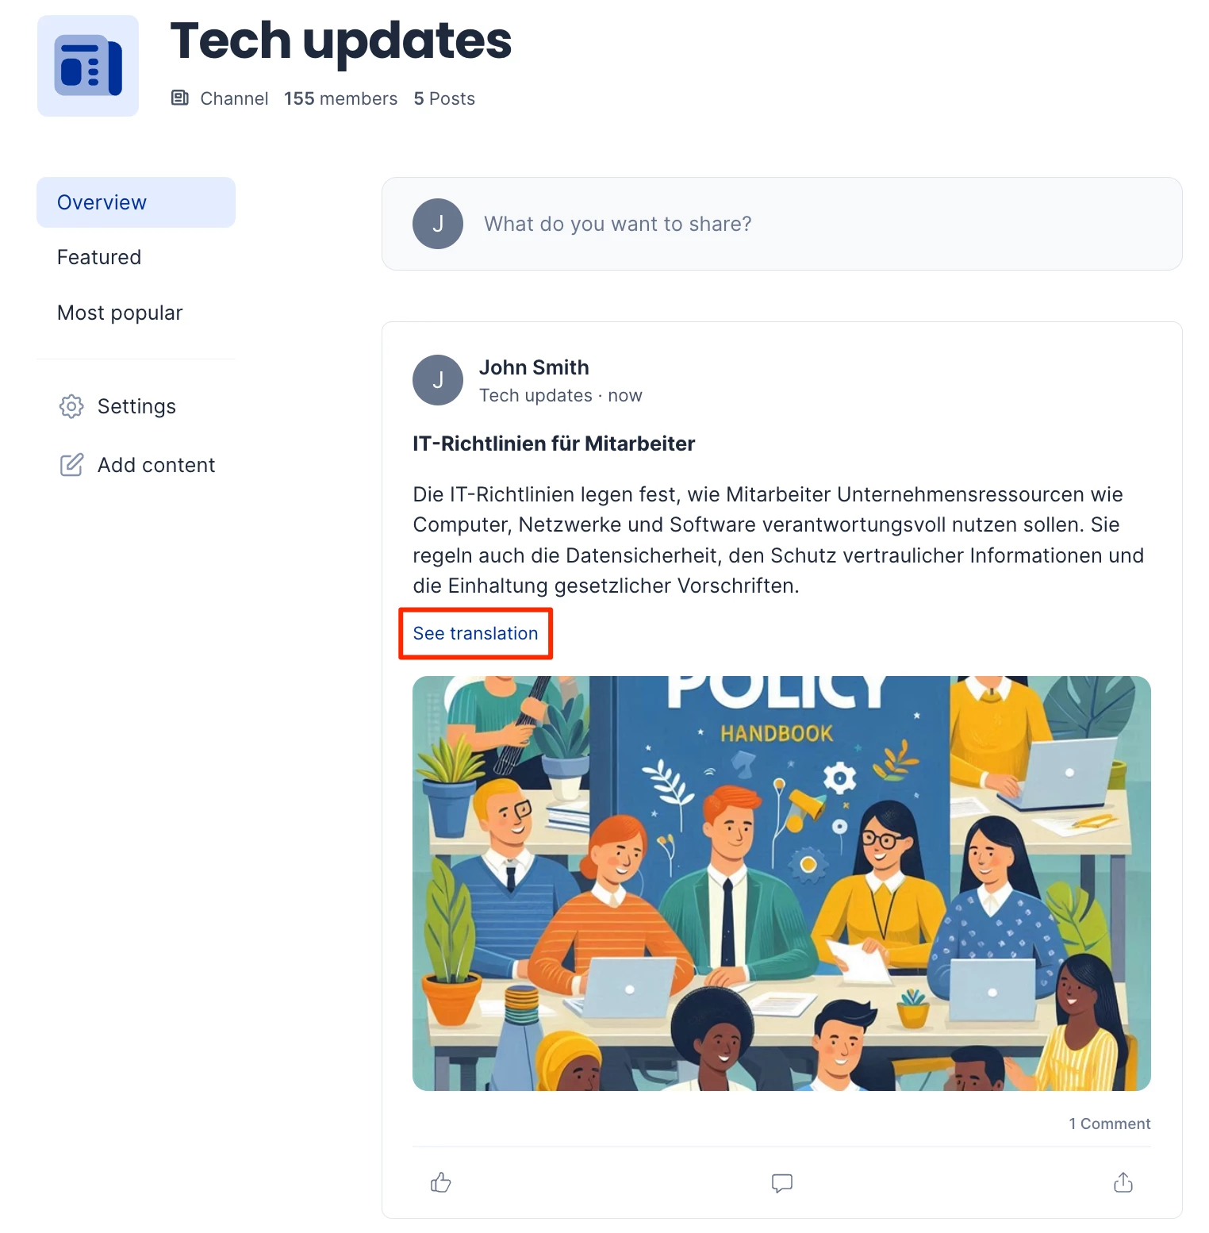Click the Add content pencil icon
The image size is (1209, 1233).
tap(71, 465)
